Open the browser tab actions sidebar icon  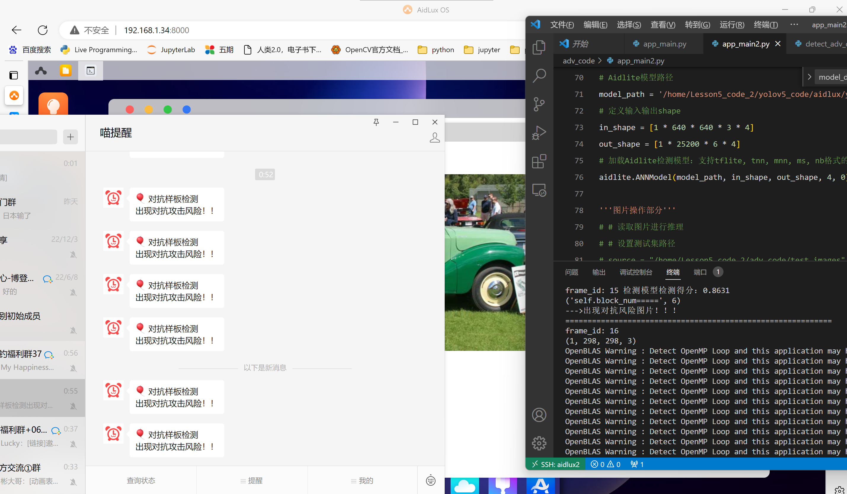(x=14, y=75)
